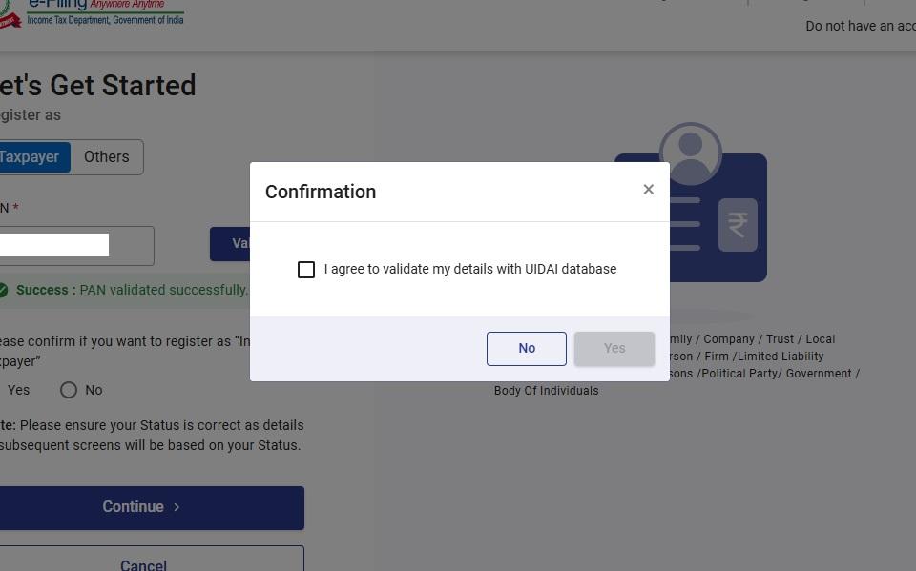916x571 pixels.
Task: Click the chevron arrow beside Continue
Action: (177, 507)
